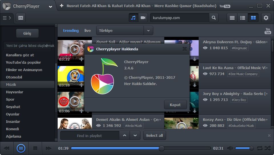The image size is (274, 155).
Task: Open Kanallara göz at in sidebar
Action: (x=20, y=55)
